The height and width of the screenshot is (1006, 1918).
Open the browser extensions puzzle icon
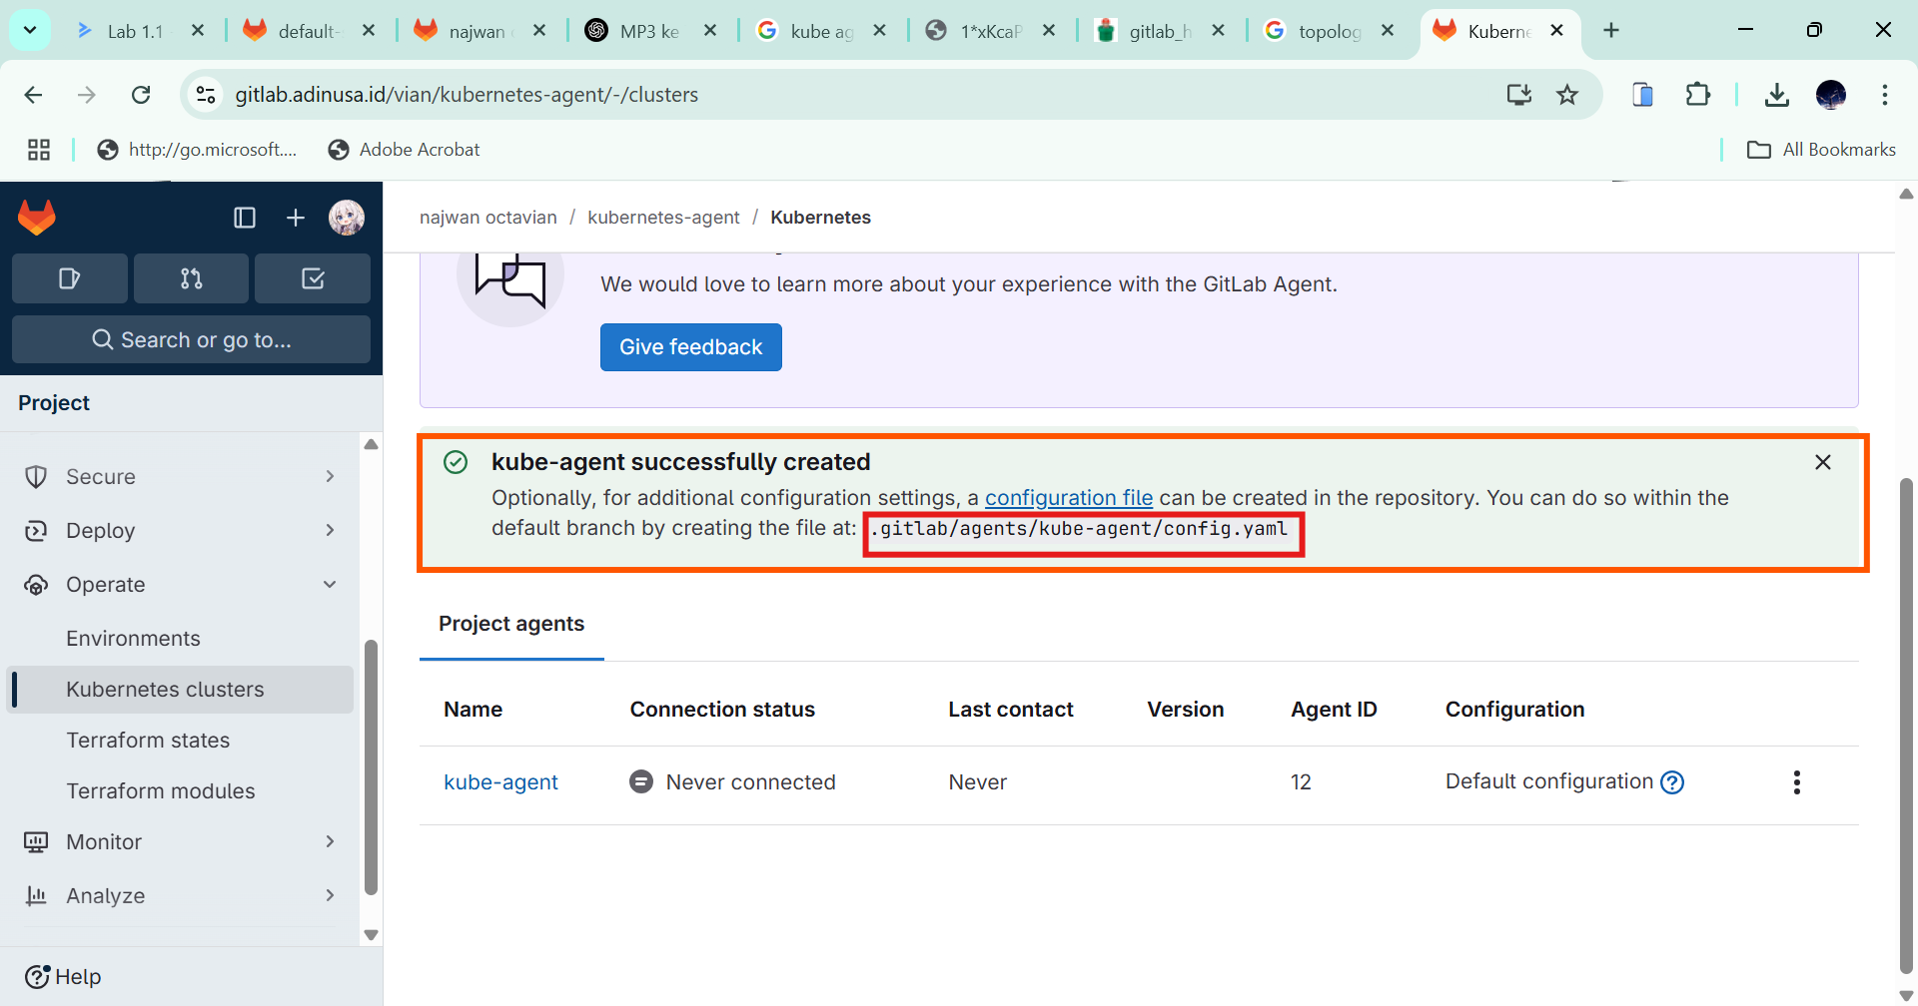[x=1697, y=95]
